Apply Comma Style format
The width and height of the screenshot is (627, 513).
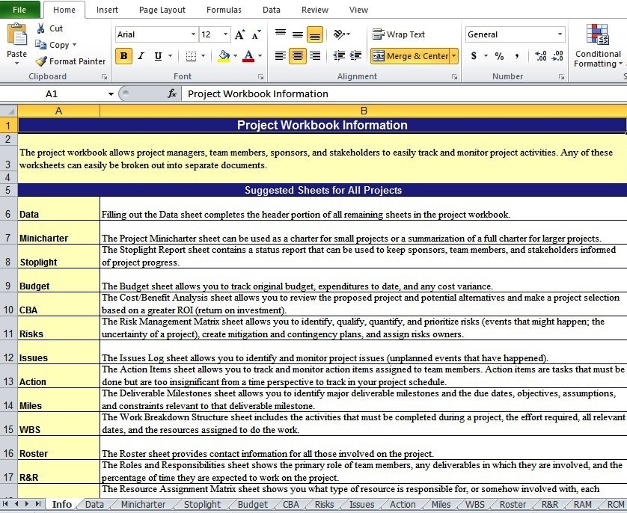pos(516,56)
